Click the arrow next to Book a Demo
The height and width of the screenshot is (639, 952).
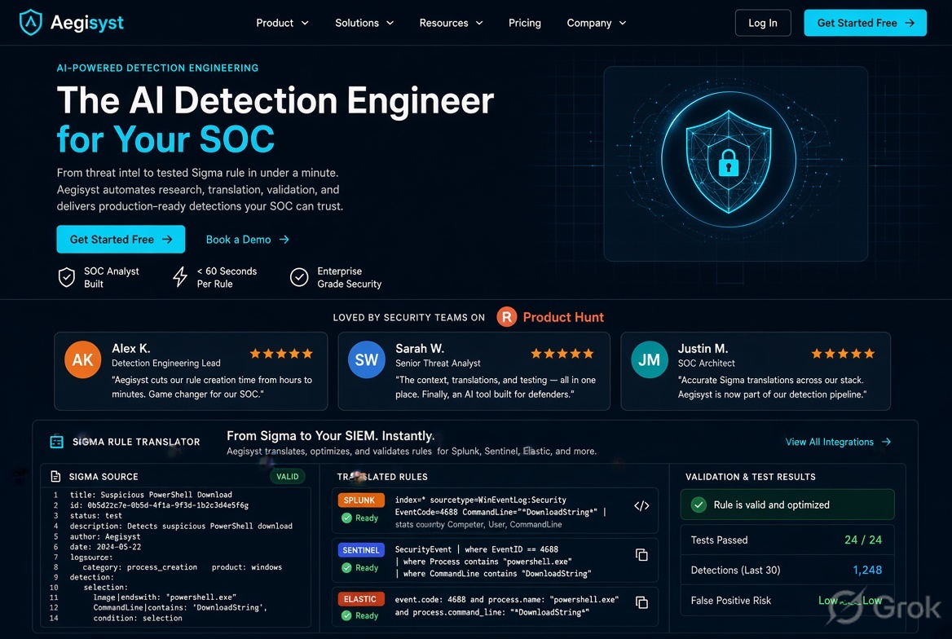(284, 240)
